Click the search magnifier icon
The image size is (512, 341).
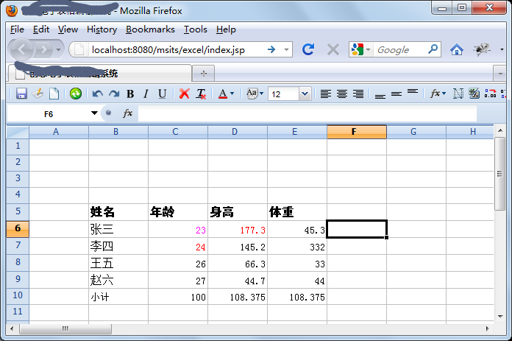433,49
